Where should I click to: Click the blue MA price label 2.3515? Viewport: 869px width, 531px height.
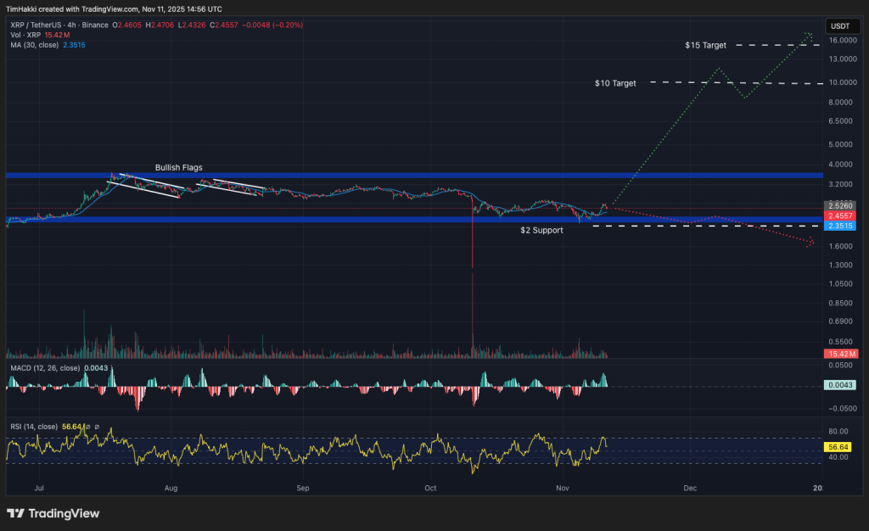pyautogui.click(x=840, y=226)
